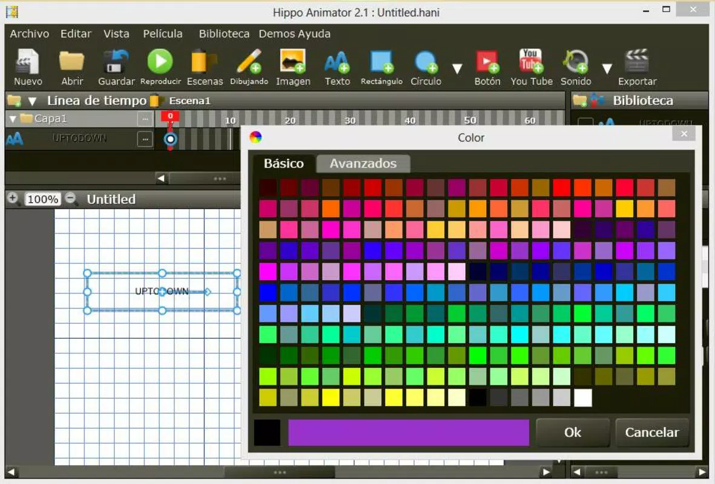Image resolution: width=715 pixels, height=484 pixels.
Task: Confirm the color with Ok
Action: pyautogui.click(x=572, y=432)
